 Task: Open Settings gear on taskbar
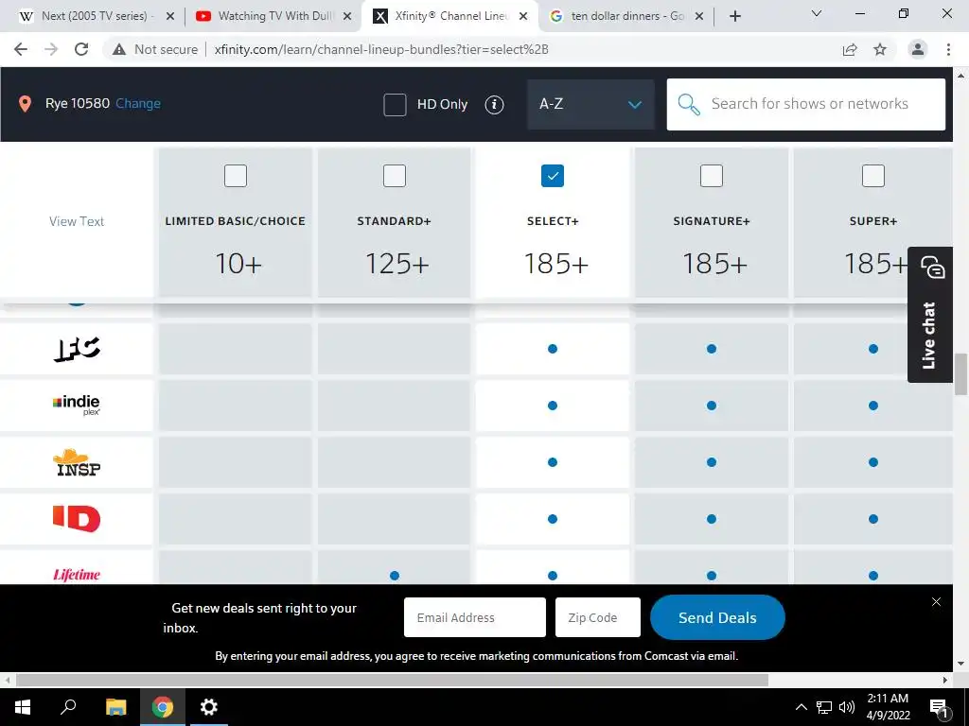click(x=209, y=707)
